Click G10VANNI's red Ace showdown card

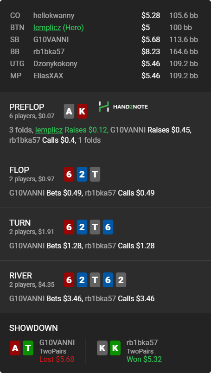tap(15, 348)
